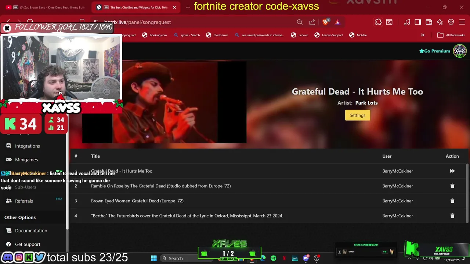Open the All Bookmarks folder
The image size is (470, 264).
pyautogui.click(x=451, y=35)
